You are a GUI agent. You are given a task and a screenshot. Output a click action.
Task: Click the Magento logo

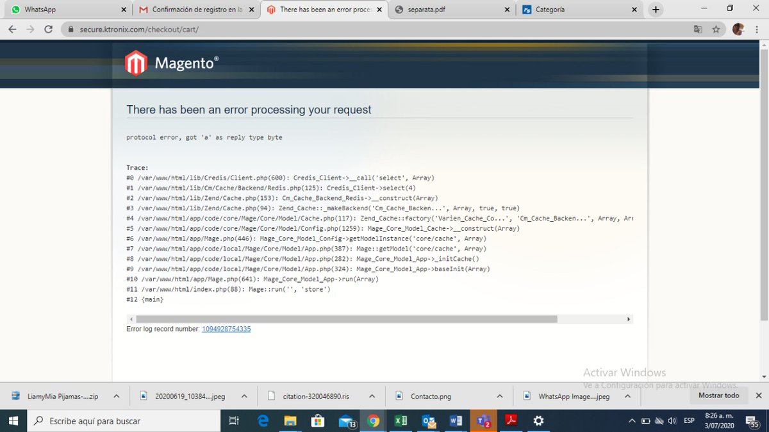pyautogui.click(x=172, y=63)
